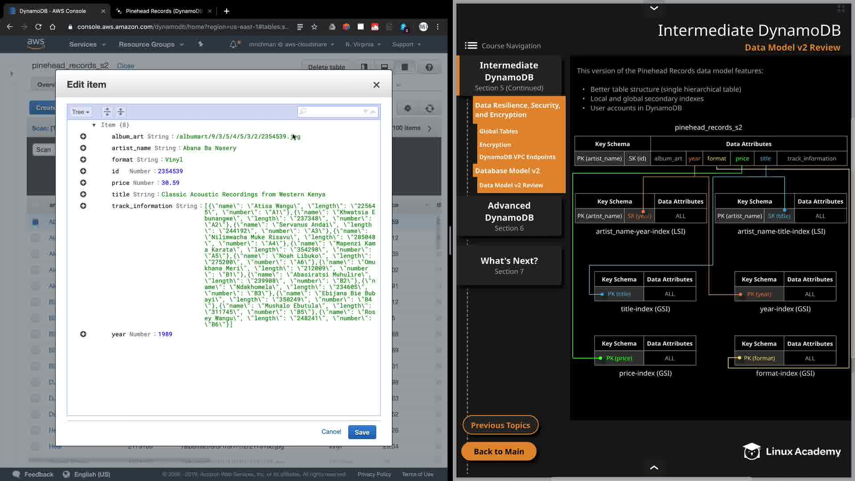Click the Previous Topics button
The image size is (855, 481).
point(500,425)
